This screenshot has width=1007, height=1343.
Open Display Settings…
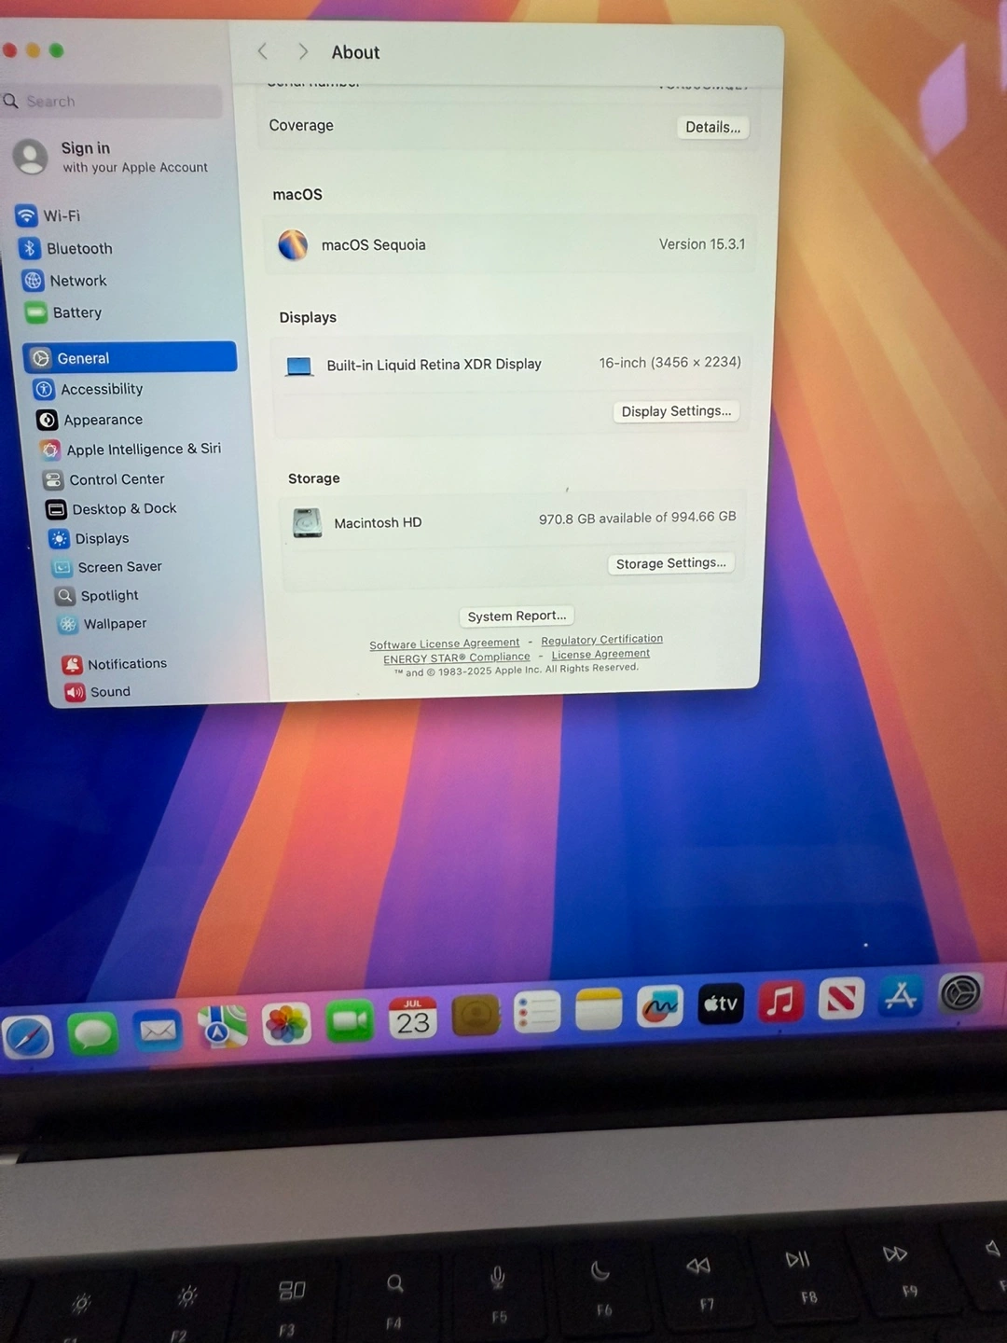pyautogui.click(x=676, y=411)
